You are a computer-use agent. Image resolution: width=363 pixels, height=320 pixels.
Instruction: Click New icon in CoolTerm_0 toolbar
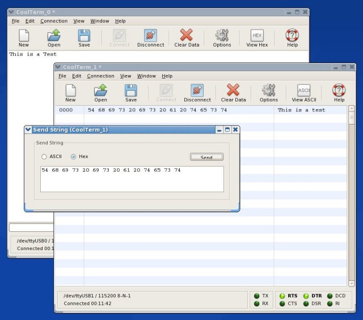pyautogui.click(x=24, y=35)
